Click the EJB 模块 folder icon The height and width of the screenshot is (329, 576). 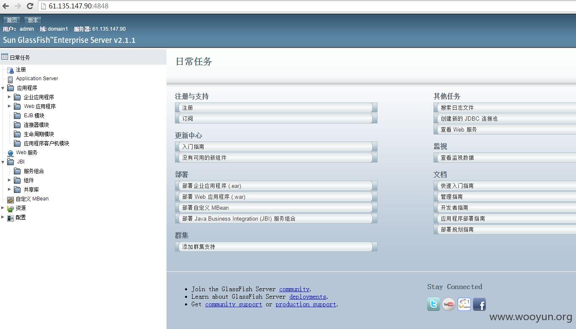(17, 116)
